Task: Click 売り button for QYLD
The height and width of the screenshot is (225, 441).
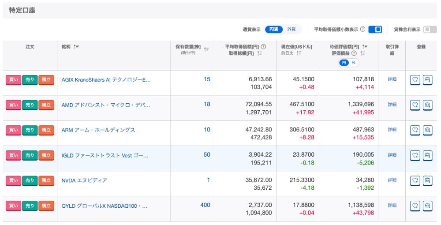Action: (x=30, y=206)
